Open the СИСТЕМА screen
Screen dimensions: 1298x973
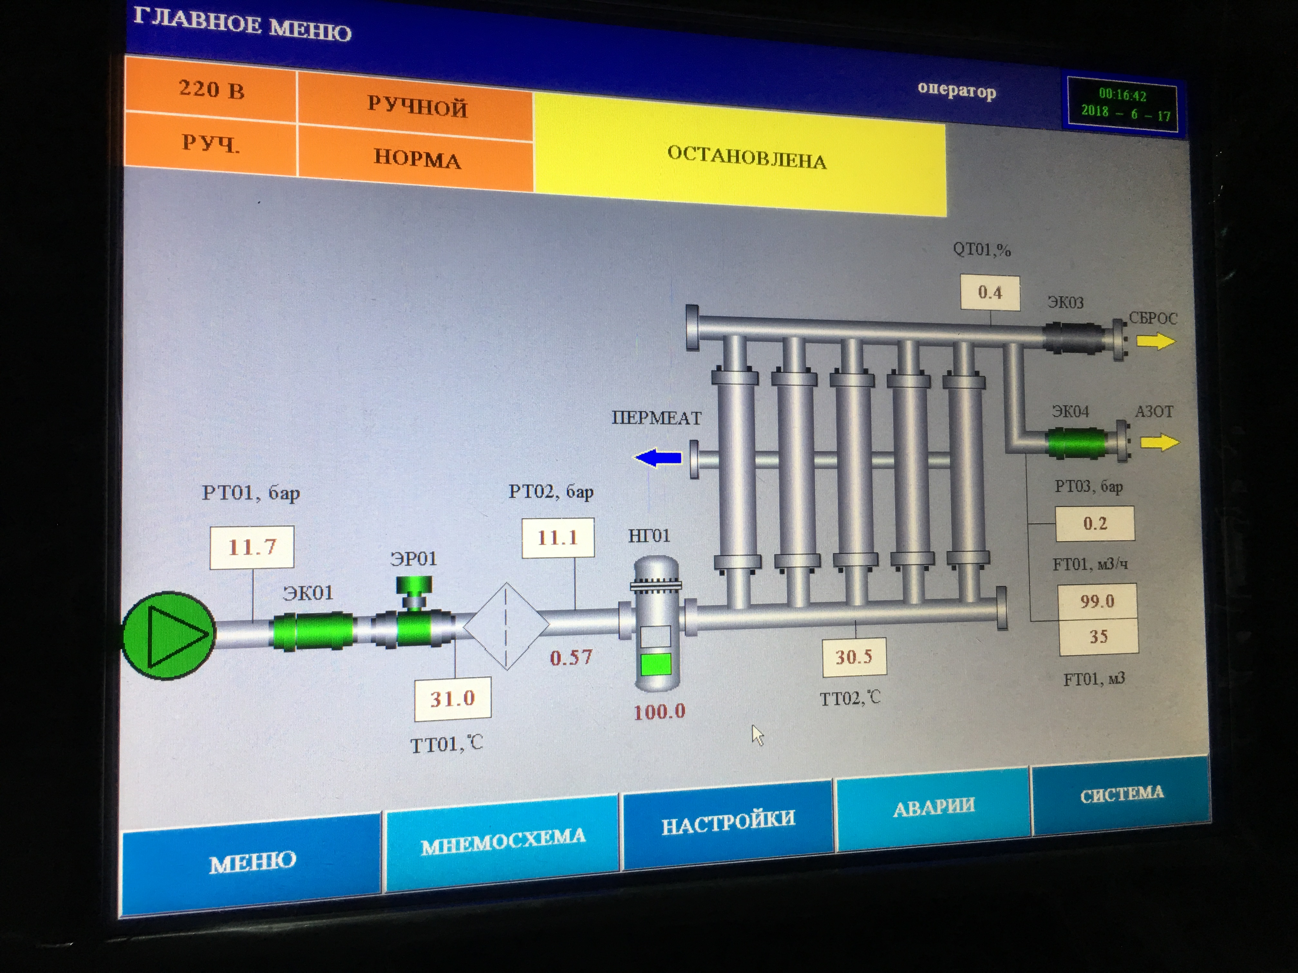point(1121,794)
